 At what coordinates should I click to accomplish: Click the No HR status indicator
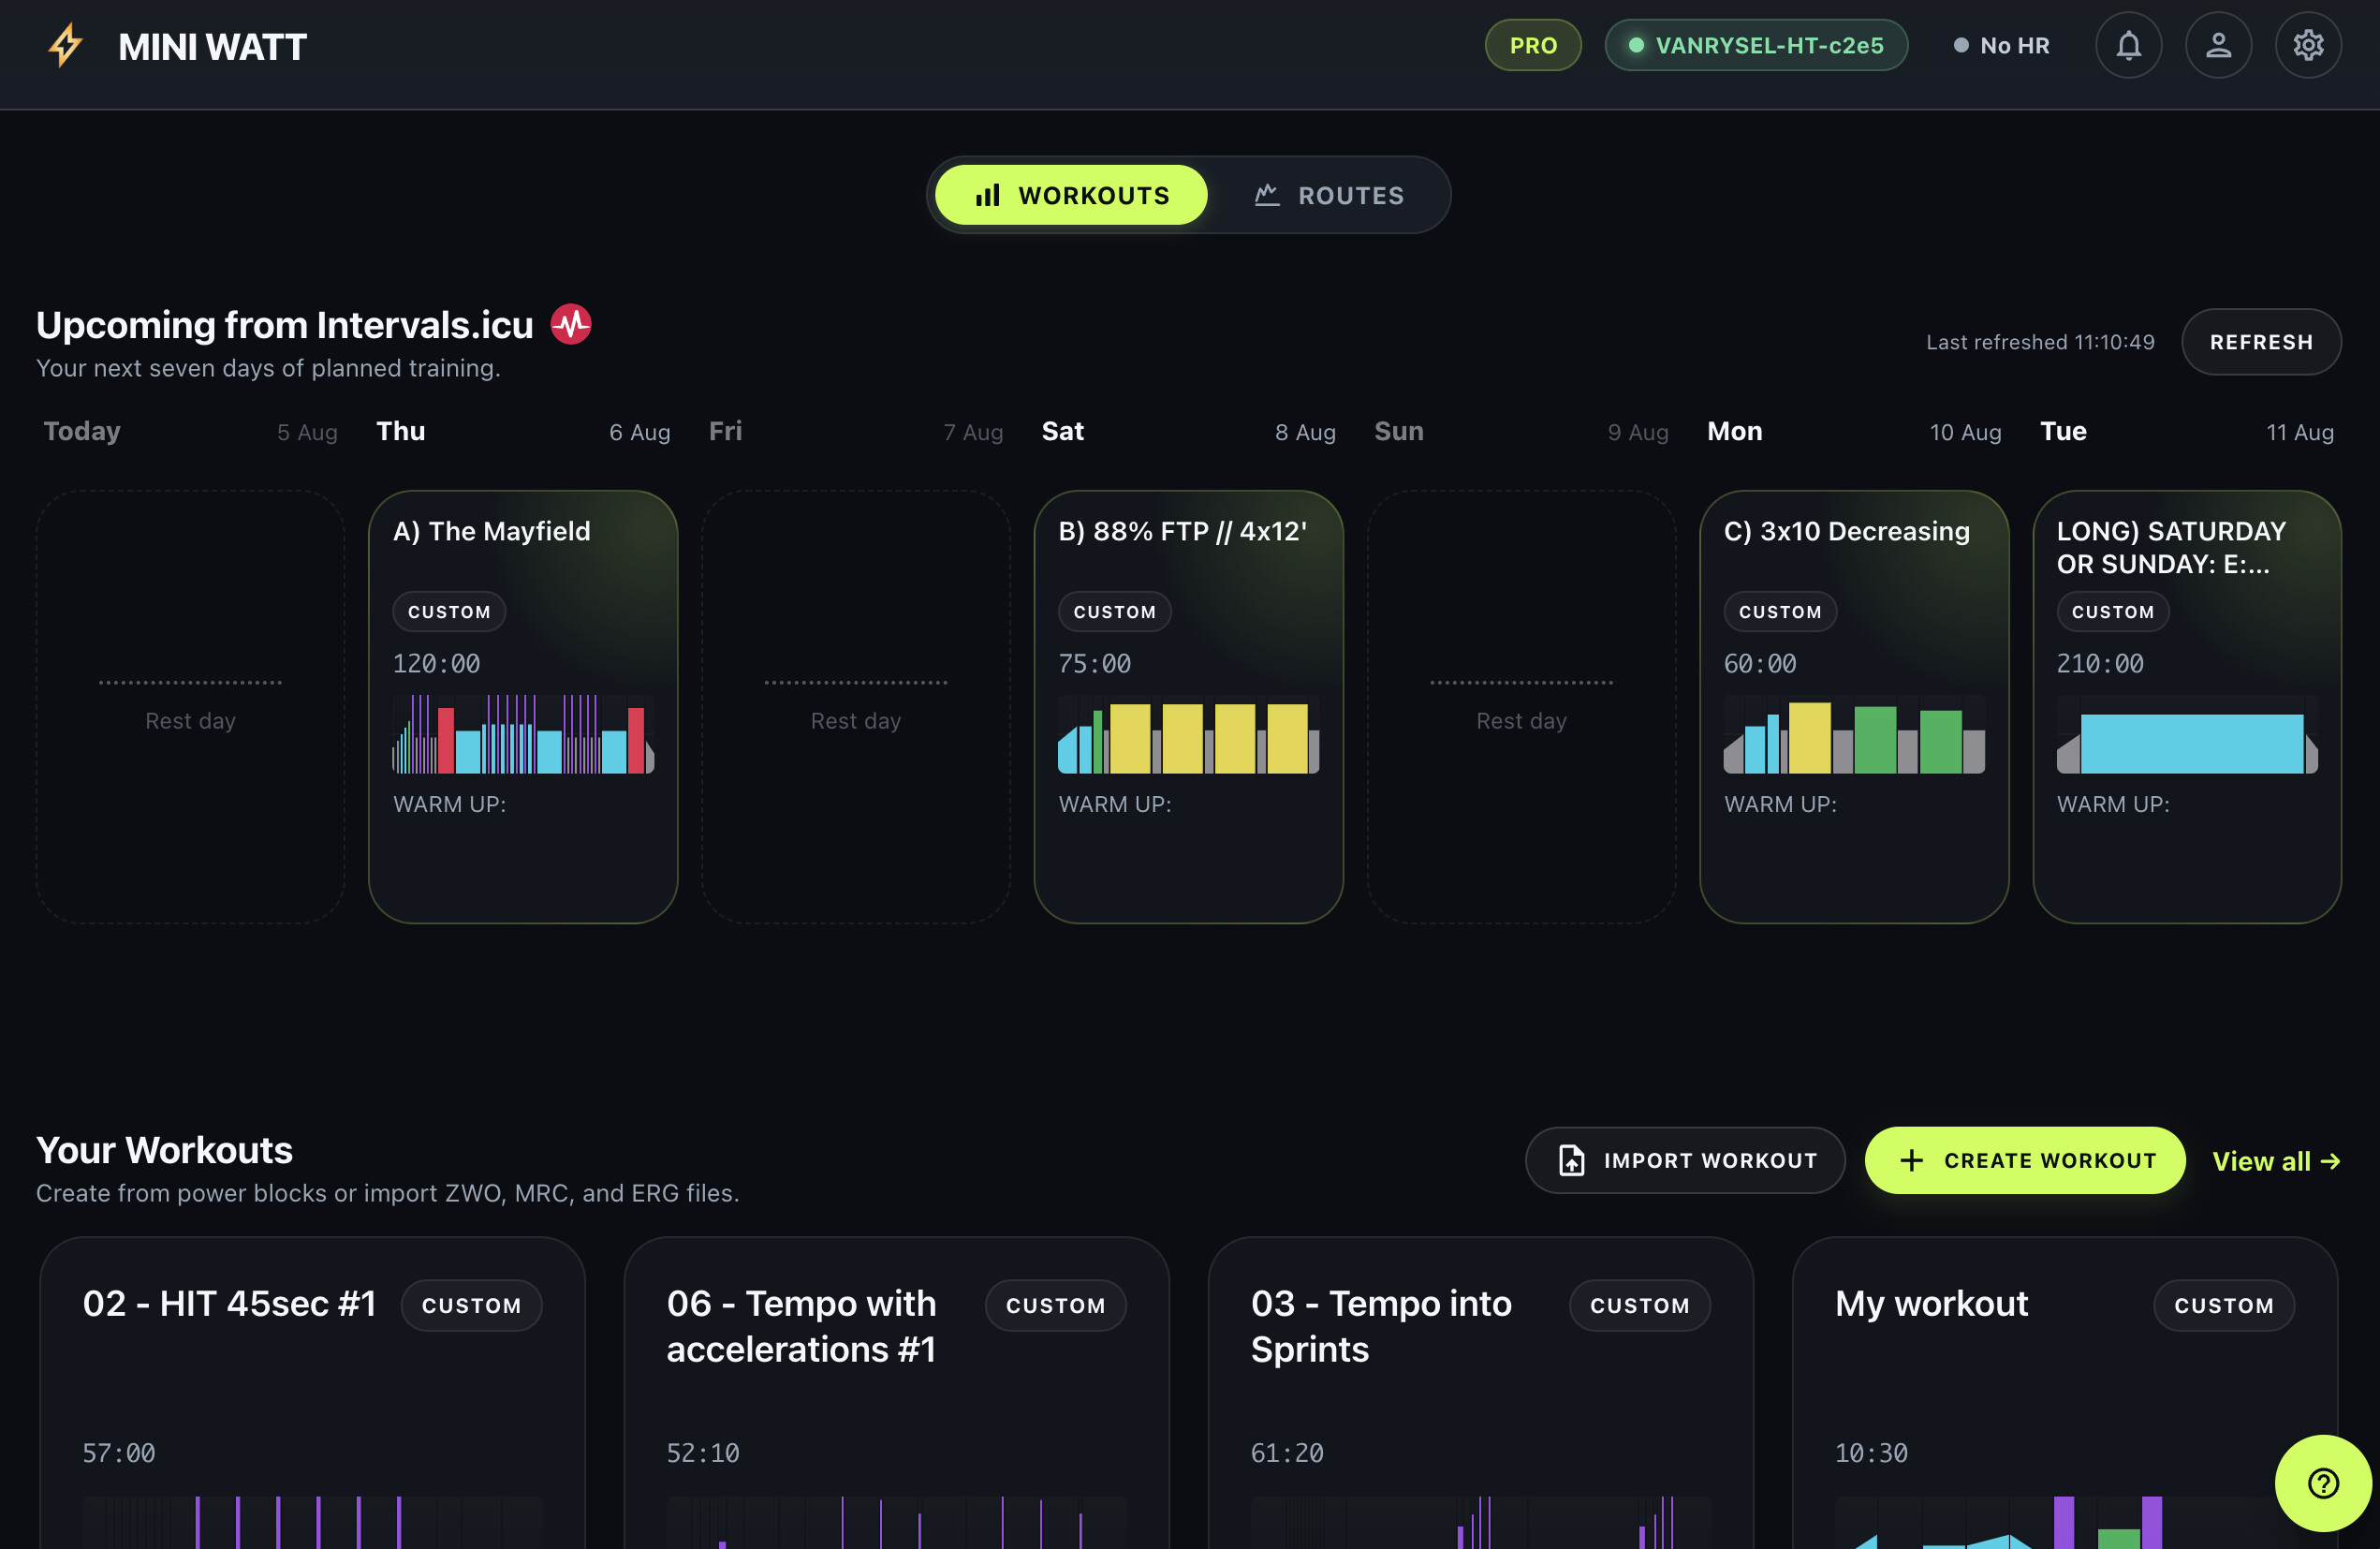pos(2002,45)
